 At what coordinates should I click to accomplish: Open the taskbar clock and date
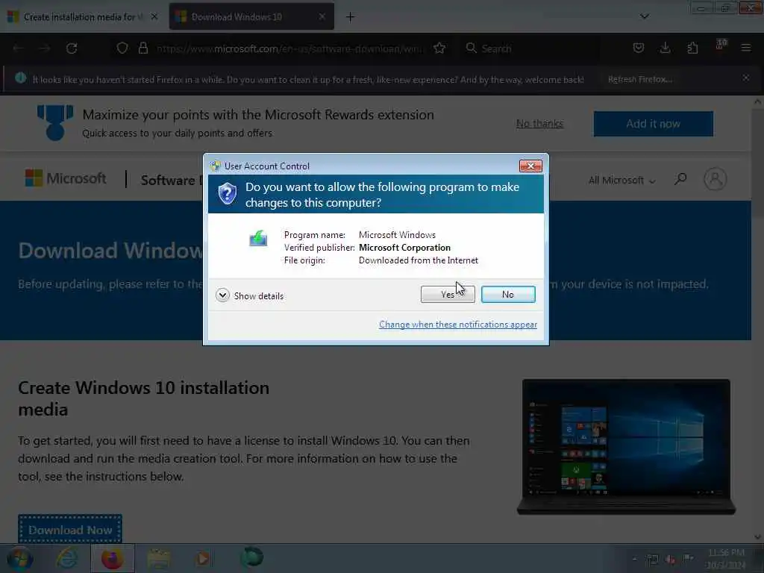pos(726,559)
